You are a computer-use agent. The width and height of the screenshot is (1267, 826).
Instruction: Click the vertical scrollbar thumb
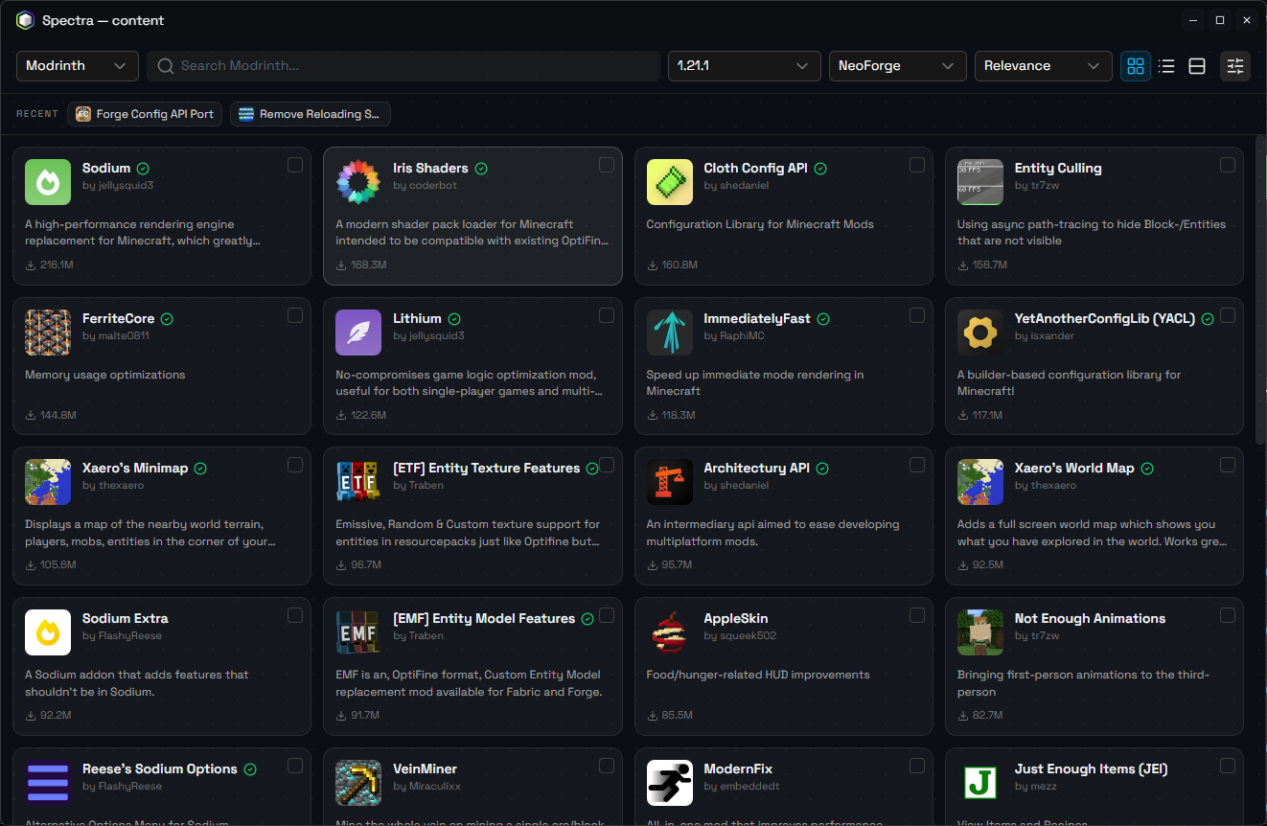(1261, 289)
